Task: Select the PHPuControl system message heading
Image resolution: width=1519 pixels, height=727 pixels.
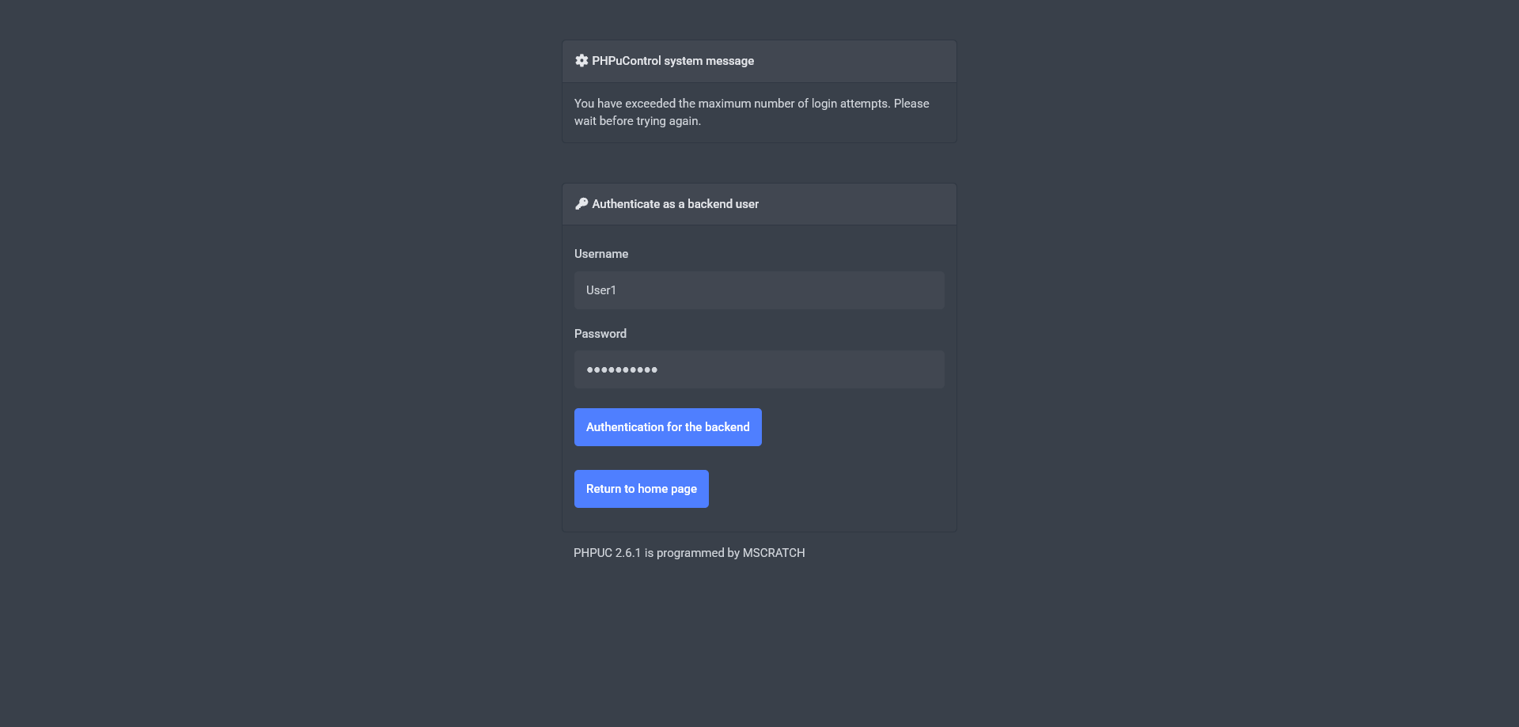Action: 672,61
